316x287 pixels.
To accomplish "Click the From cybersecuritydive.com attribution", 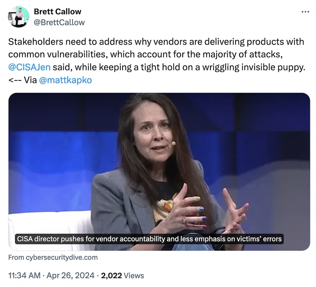I will coord(53,257).
